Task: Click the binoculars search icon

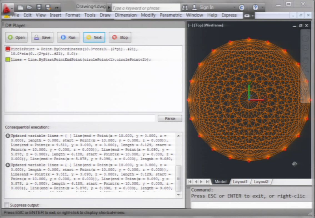Action: (185, 7)
